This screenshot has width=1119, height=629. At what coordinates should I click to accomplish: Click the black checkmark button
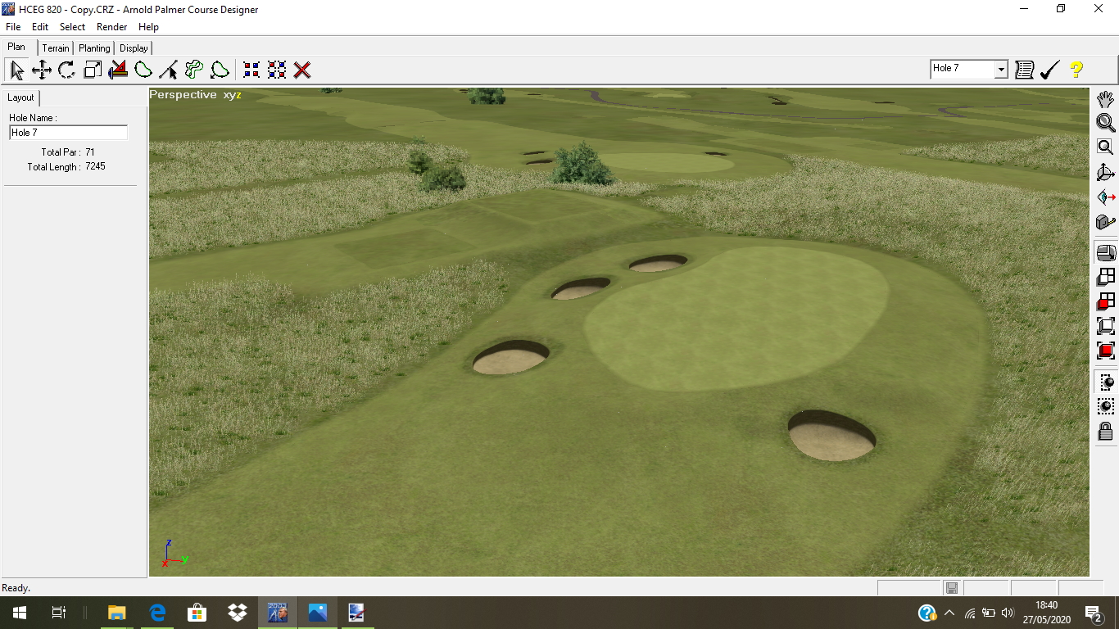coord(1049,70)
